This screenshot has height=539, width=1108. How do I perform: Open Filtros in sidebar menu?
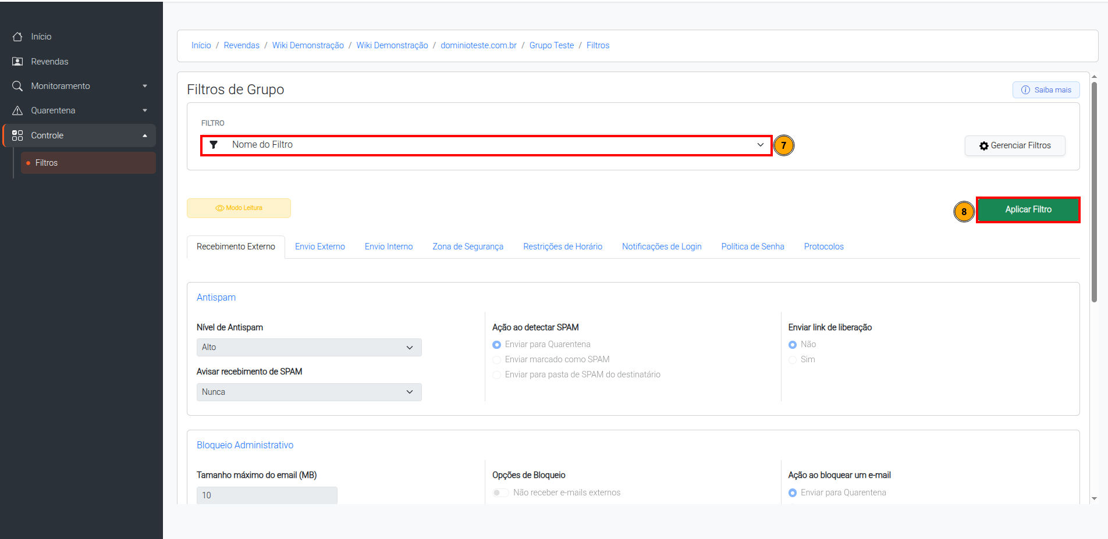pos(88,163)
